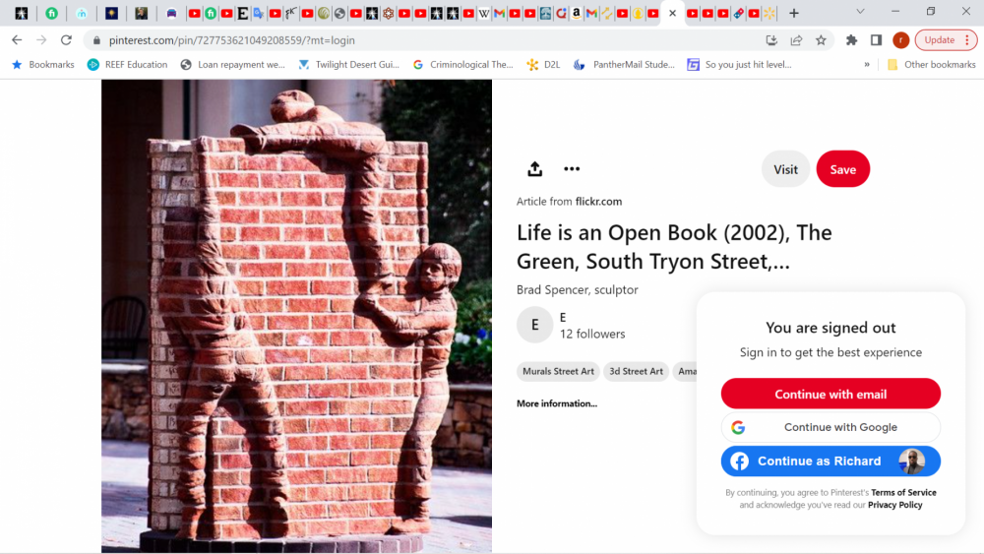Screen dimensions: 984x554
Task: Click the forward navigation arrow
Action: click(41, 40)
